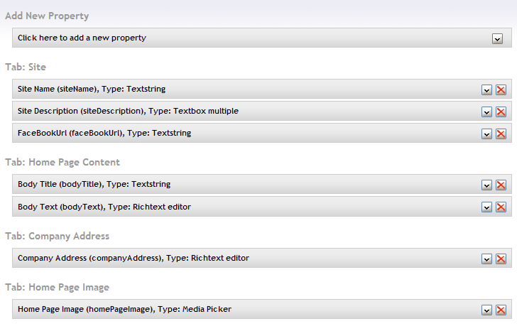Expand the Home Page Image property arrow
517x331 pixels.
pyautogui.click(x=486, y=310)
